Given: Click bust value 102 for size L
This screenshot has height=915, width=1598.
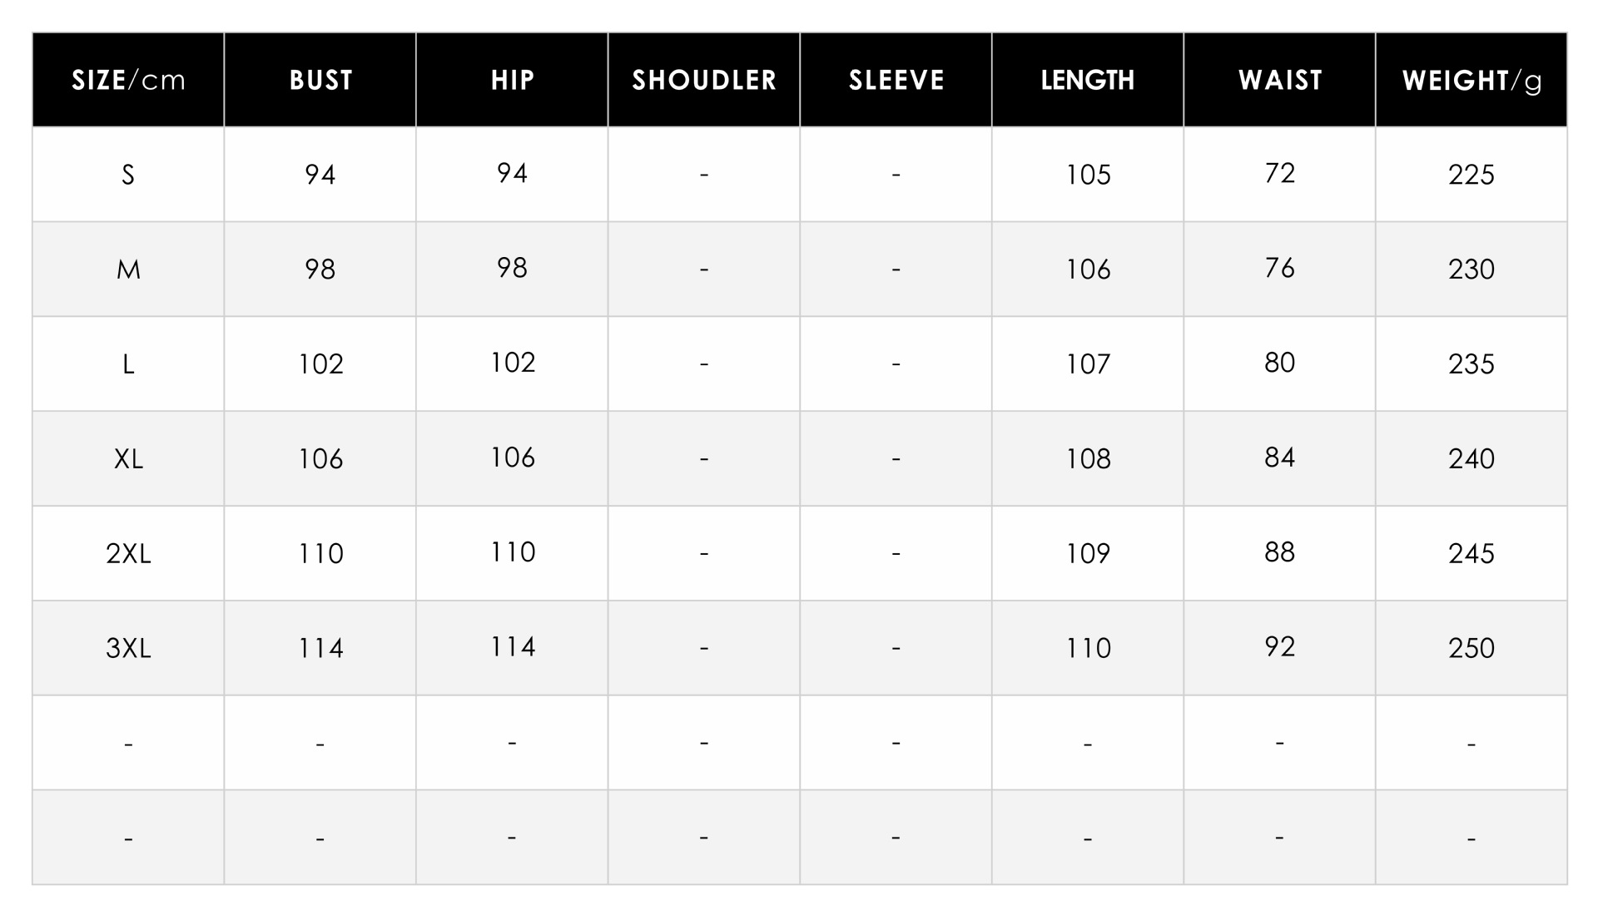Looking at the screenshot, I should [x=320, y=364].
